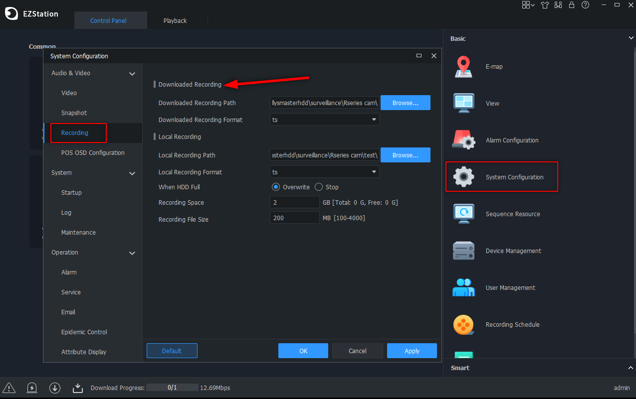Browse for Downloaded Recording Path

(x=405, y=103)
